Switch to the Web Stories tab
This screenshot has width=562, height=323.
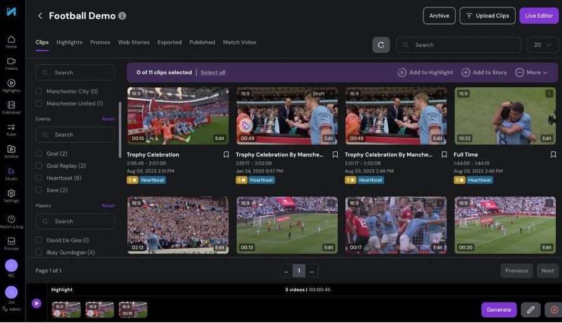click(x=134, y=42)
